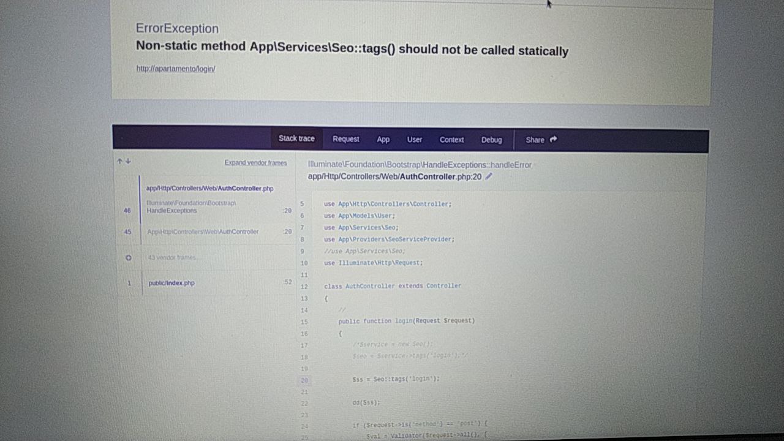The width and height of the screenshot is (784, 441).
Task: Switch to the Stack trace tab
Action: (296, 138)
